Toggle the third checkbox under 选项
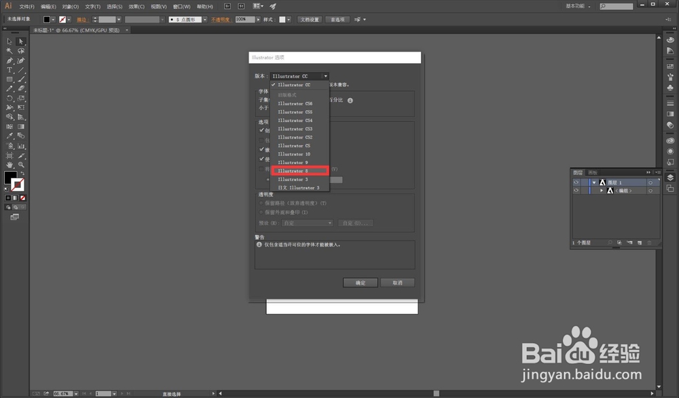This screenshot has height=398, width=679. (261, 149)
